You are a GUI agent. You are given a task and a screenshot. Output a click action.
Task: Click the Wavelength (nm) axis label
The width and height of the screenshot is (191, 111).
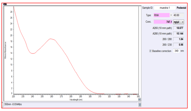click(76, 99)
